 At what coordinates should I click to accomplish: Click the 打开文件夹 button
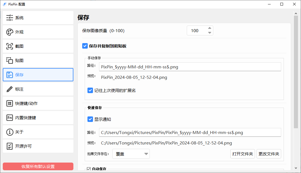[243, 154]
